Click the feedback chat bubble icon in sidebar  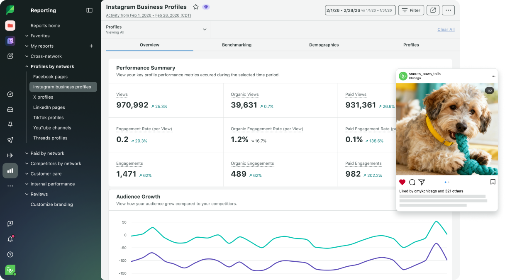tap(10, 224)
